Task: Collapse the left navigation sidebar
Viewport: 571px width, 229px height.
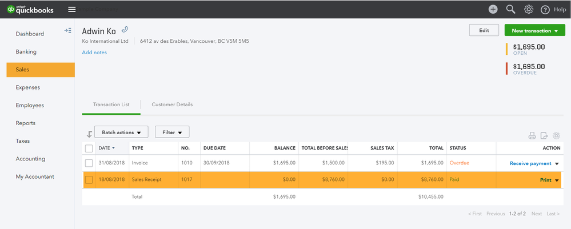Action: 68,31
